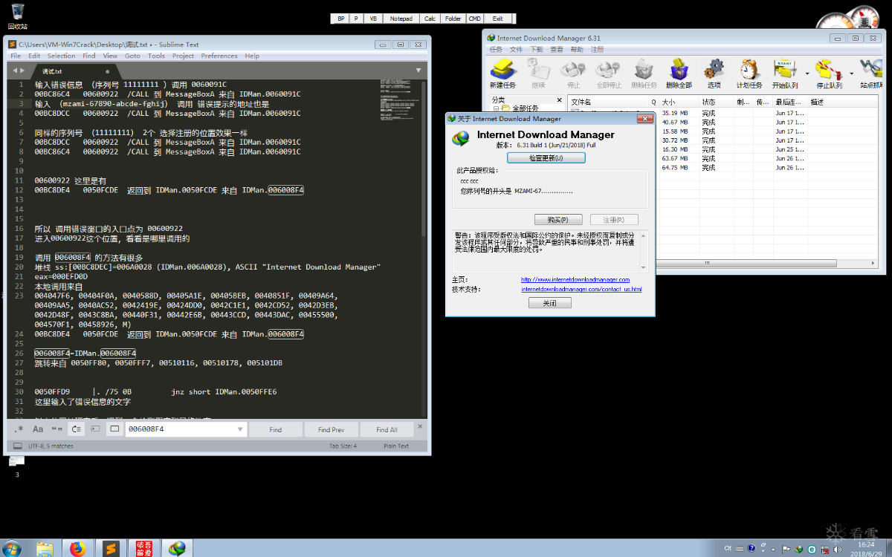Open Firefox from the taskbar

coord(77,549)
